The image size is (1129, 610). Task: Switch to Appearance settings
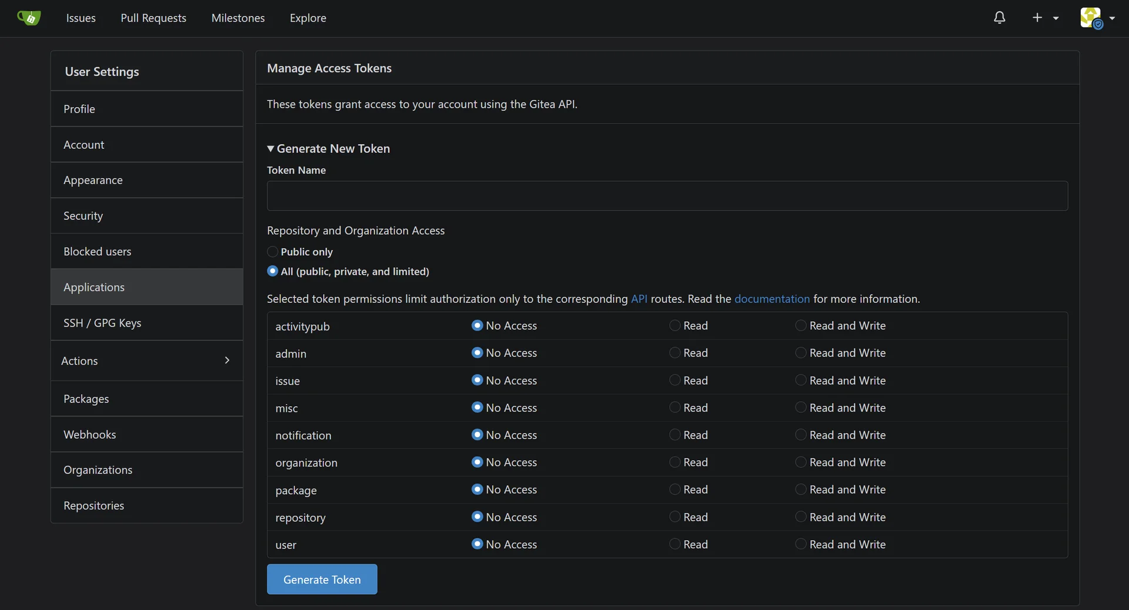[146, 180]
